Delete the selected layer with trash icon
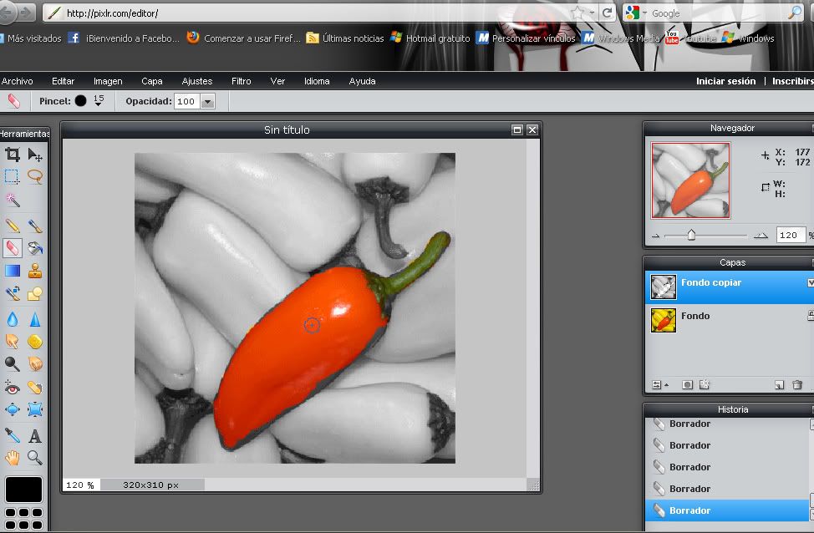The width and height of the screenshot is (814, 533). [x=797, y=384]
